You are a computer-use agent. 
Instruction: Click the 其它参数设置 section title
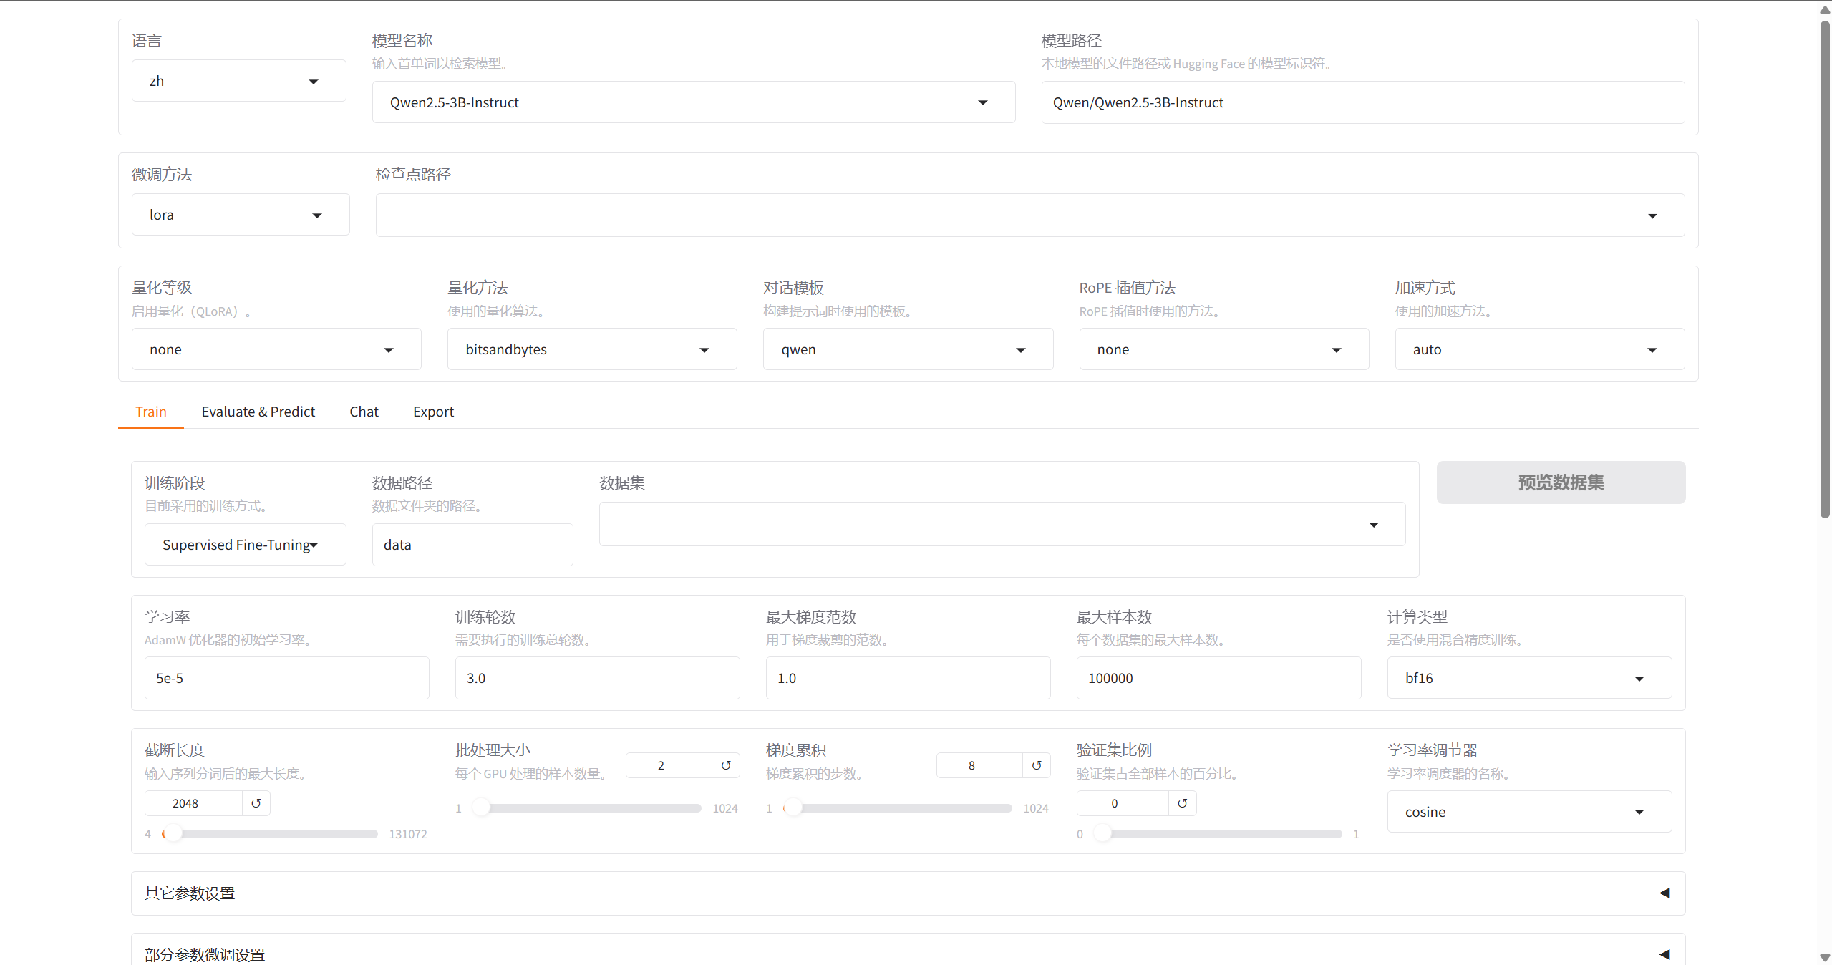point(190,893)
